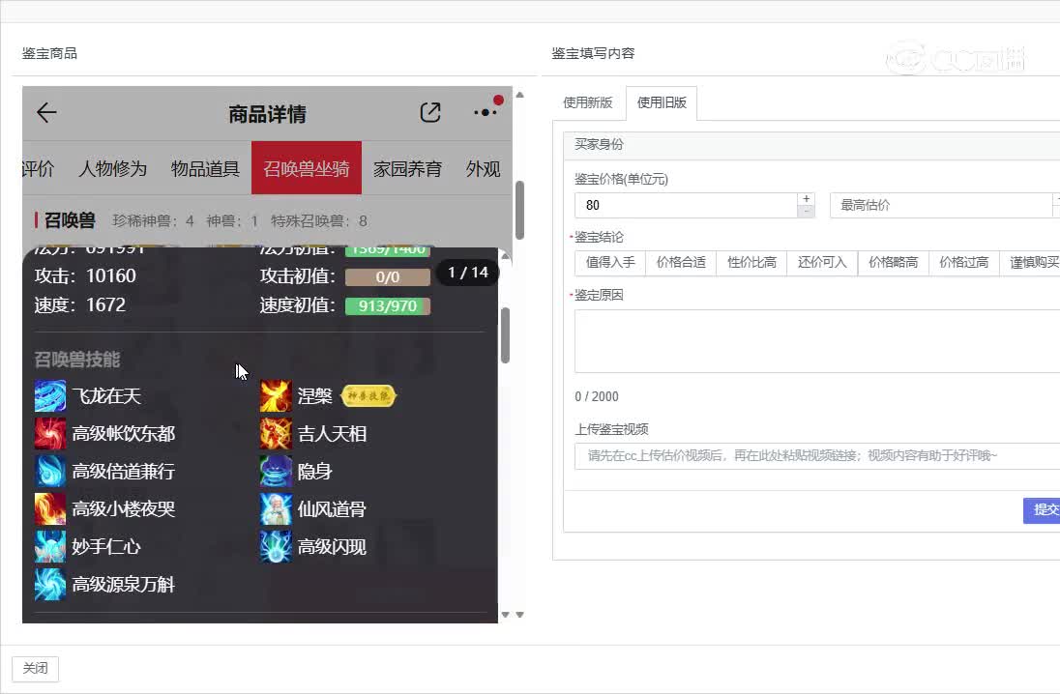The width and height of the screenshot is (1060, 694).
Task: Click the 提交 submit button
Action: pyautogui.click(x=1042, y=509)
